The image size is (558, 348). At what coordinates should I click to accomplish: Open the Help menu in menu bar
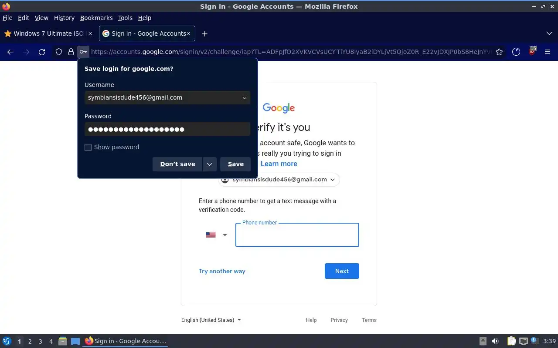[x=144, y=18]
